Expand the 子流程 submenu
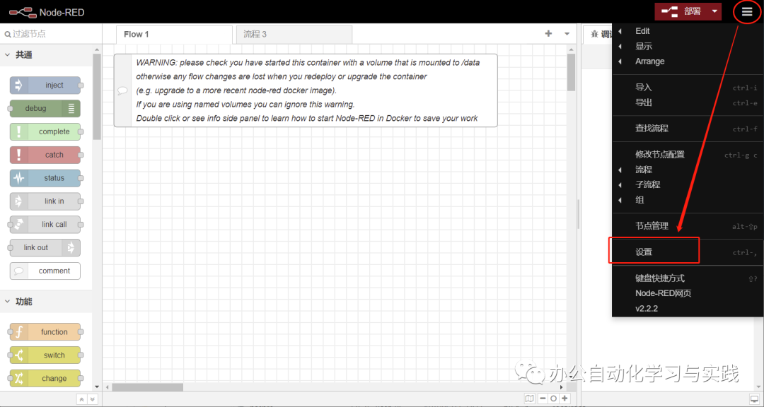Viewport: 764px width, 407px height. pyautogui.click(x=687, y=184)
